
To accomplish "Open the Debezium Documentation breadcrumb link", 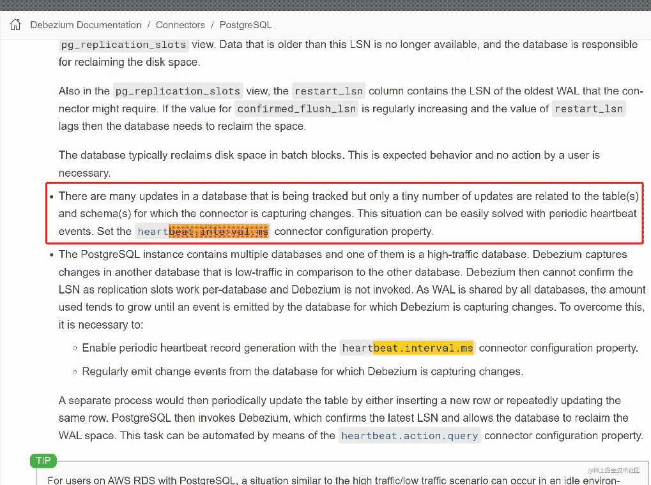I will click(86, 24).
